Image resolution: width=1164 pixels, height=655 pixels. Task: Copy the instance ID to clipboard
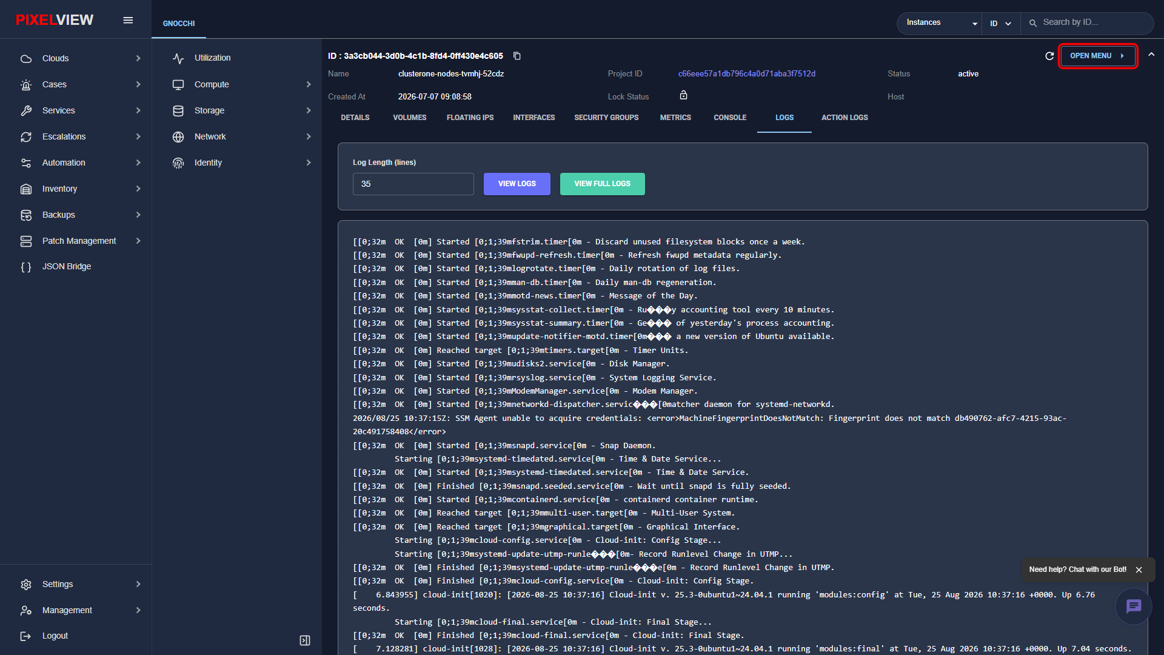pyautogui.click(x=517, y=56)
